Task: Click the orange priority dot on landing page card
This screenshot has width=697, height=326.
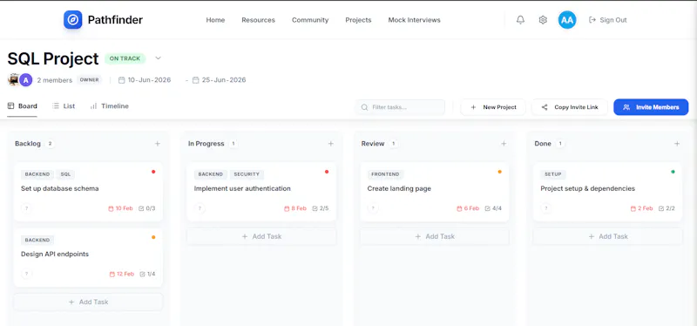Action: [499, 172]
